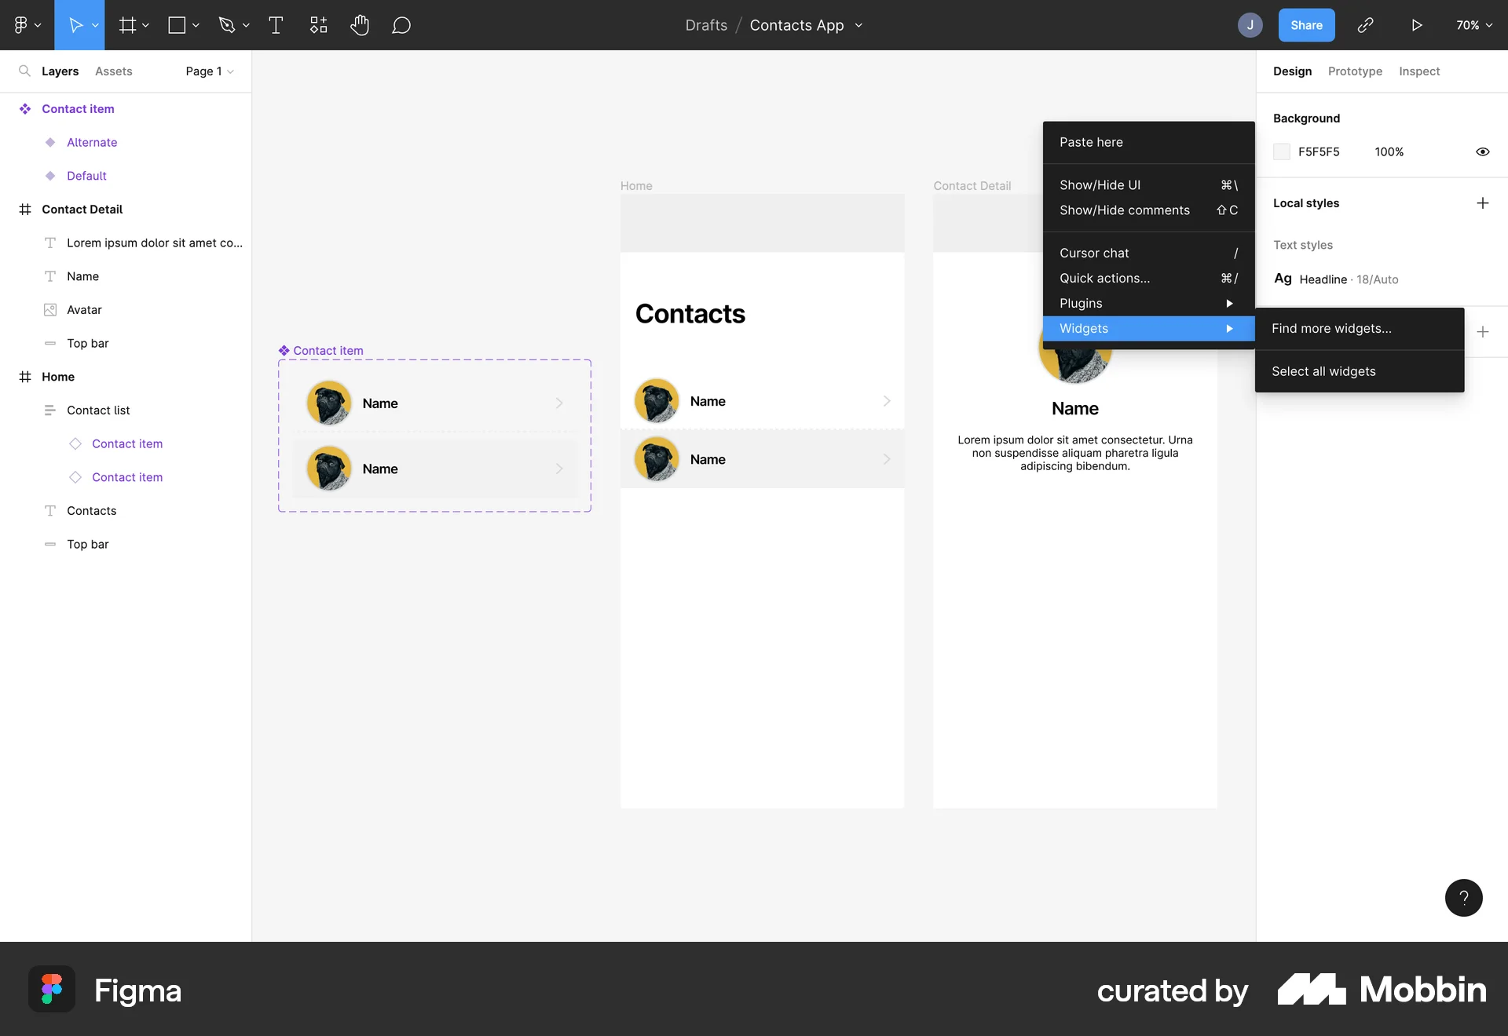The width and height of the screenshot is (1508, 1036).
Task: Expand the Contacts App file menu
Action: click(x=858, y=24)
